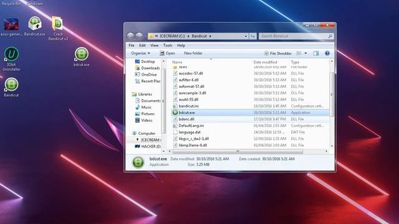Click the ICECREAM (C:) breadcrumb segment
The width and height of the screenshot is (399, 224).
tap(172, 36)
